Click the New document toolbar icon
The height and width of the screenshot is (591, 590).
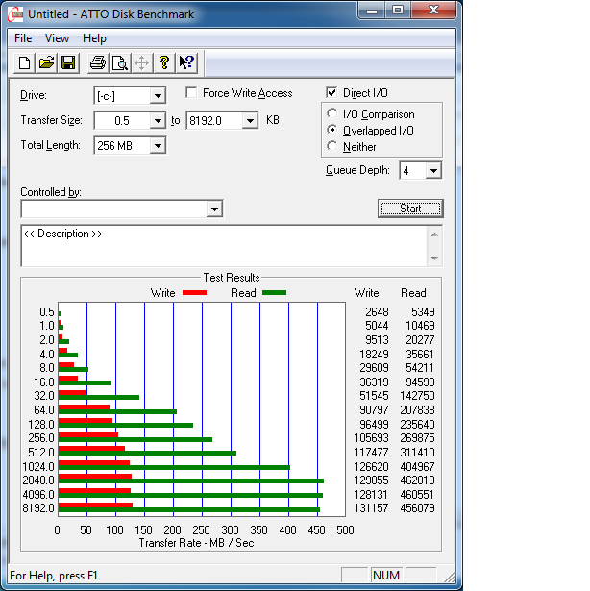(25, 62)
